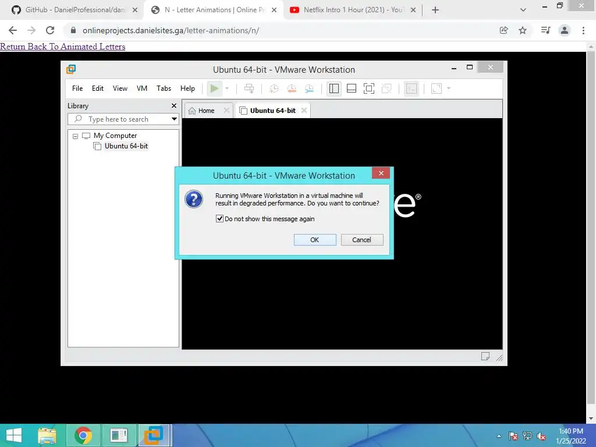The height and width of the screenshot is (447, 596).
Task: Click Send Ctrl+Alt+Del toolbar icon
Action: [249, 88]
